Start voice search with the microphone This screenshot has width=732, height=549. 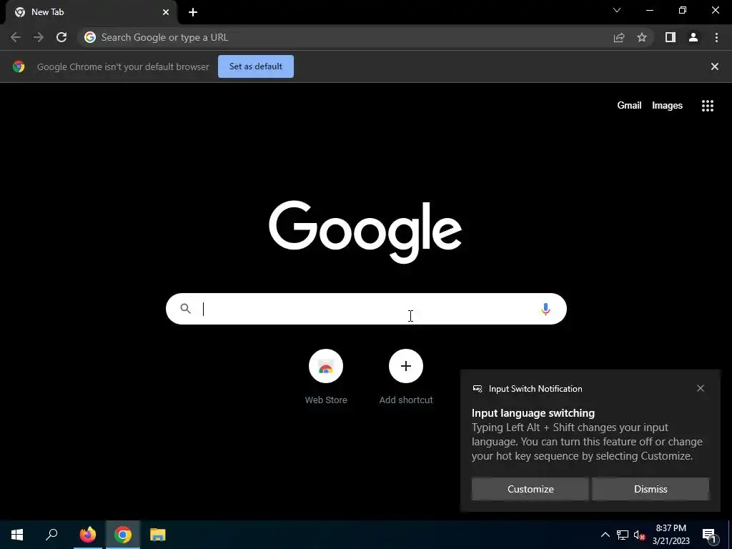click(545, 309)
